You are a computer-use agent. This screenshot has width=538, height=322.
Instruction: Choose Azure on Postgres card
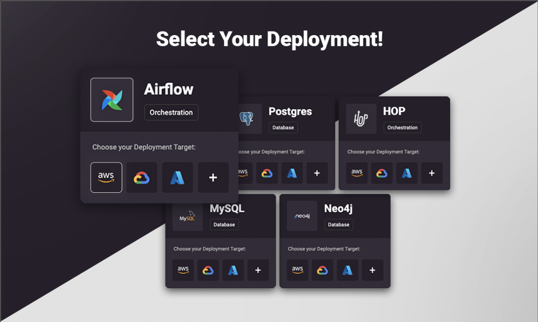click(x=292, y=173)
